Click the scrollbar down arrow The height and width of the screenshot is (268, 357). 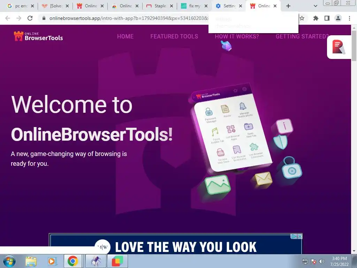pyautogui.click(x=354, y=251)
